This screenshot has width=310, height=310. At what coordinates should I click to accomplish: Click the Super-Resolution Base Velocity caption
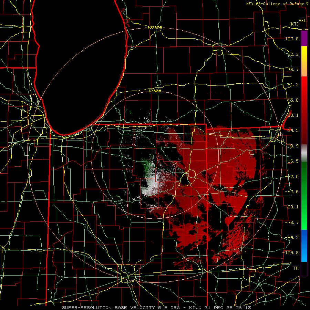pos(157,308)
